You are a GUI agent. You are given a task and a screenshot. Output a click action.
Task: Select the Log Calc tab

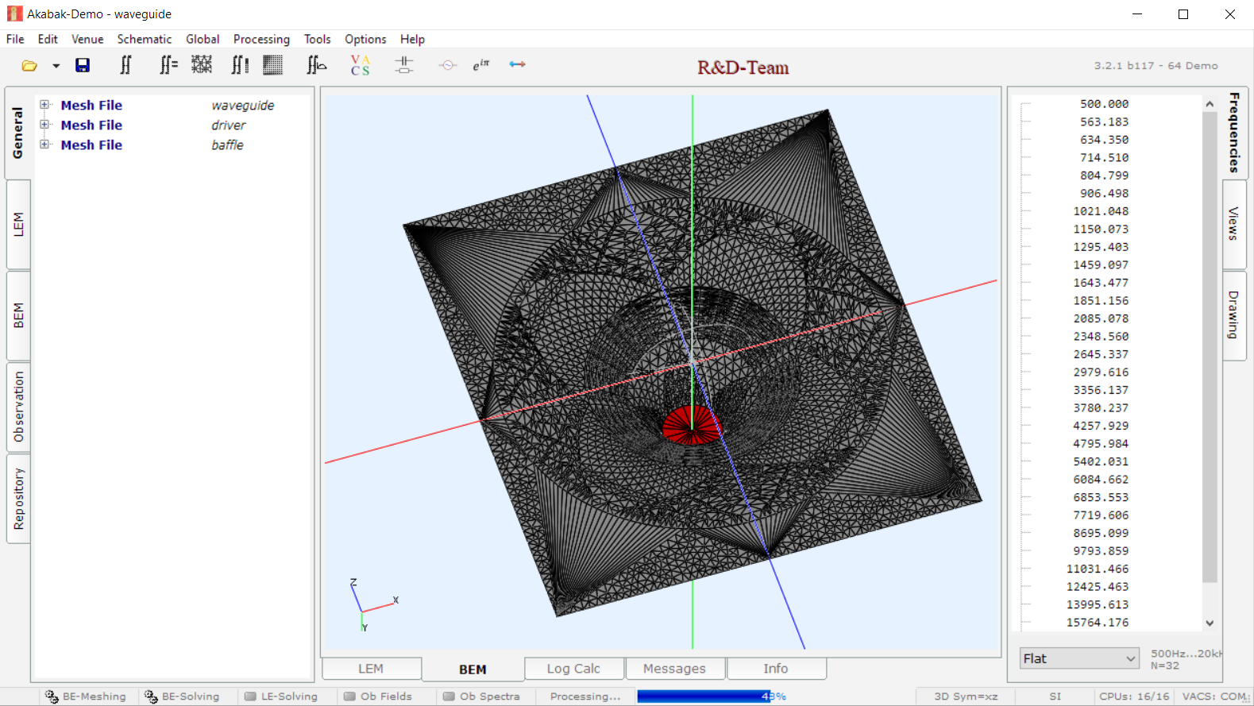(573, 669)
